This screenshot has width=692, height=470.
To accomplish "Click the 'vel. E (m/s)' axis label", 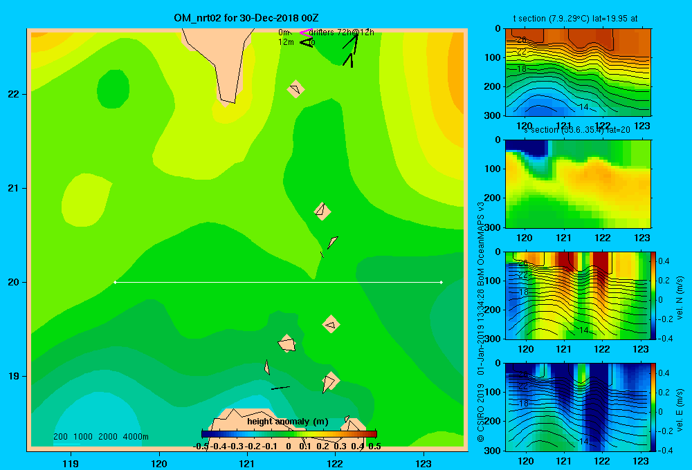I will [x=680, y=410].
